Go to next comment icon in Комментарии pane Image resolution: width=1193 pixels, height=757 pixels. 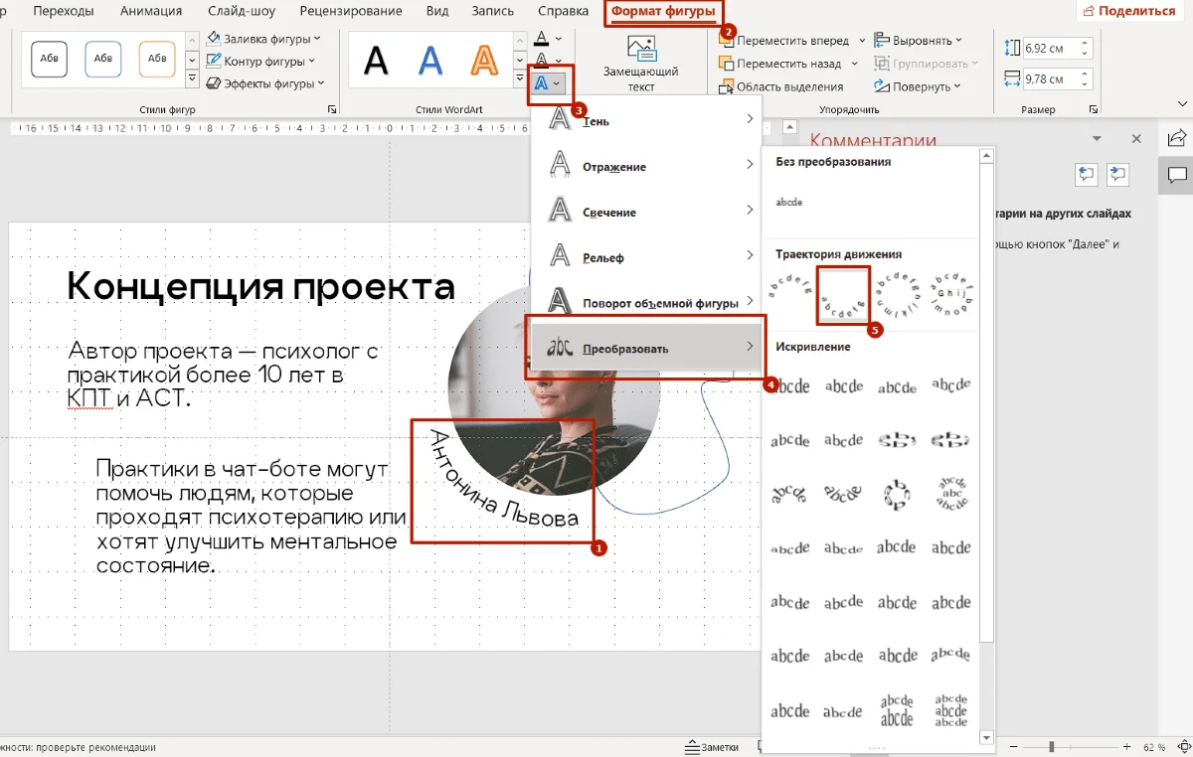[x=1117, y=175]
